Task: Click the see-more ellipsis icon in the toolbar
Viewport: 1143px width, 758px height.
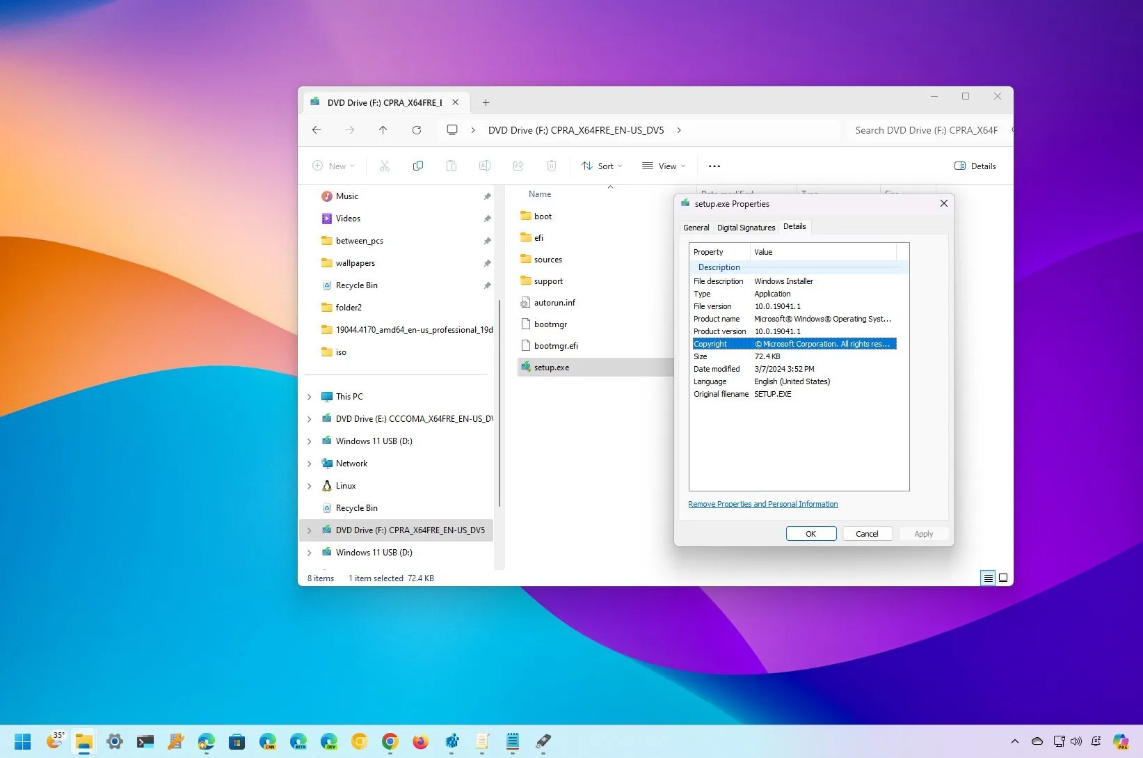Action: click(714, 166)
